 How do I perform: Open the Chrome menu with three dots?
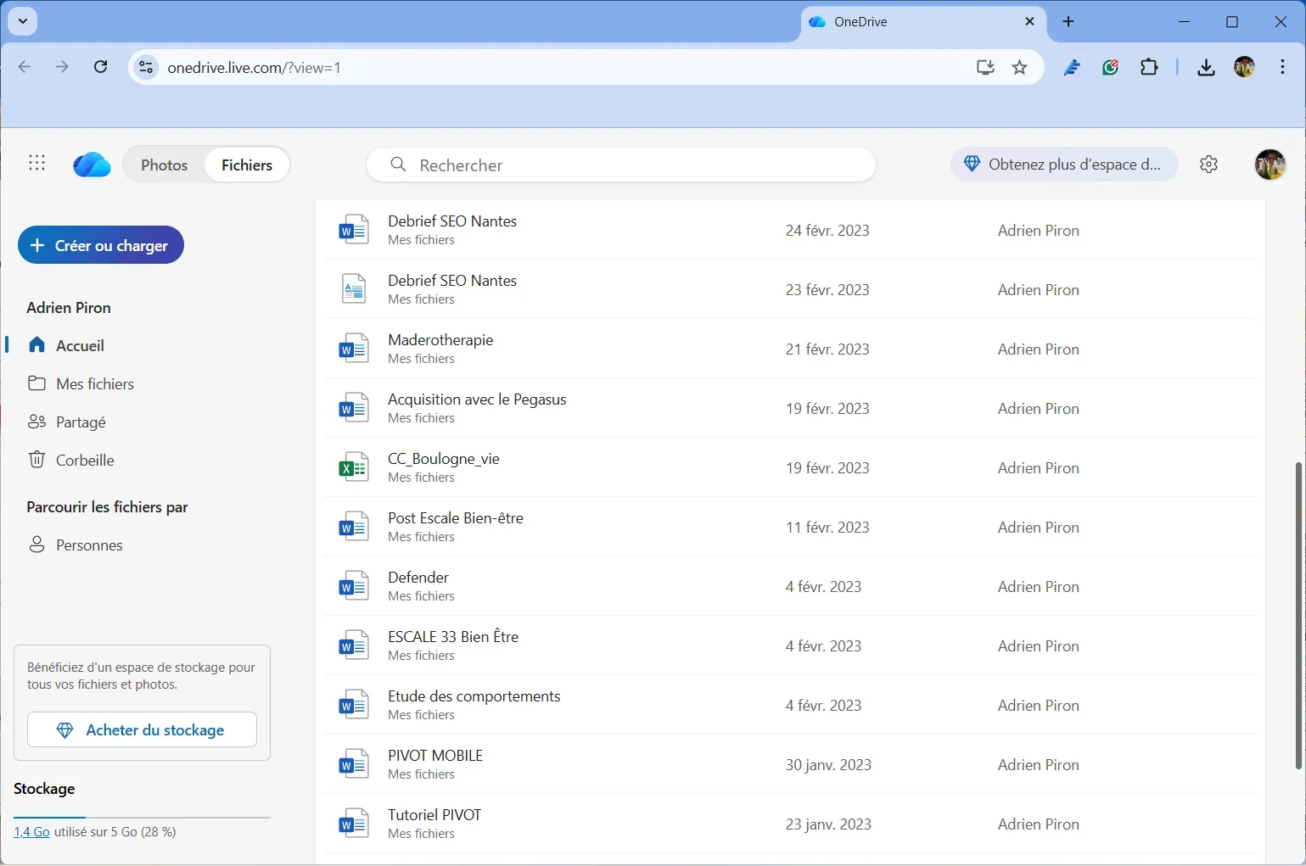click(1283, 67)
